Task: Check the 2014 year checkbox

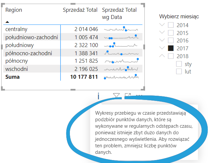Action: pos(171,25)
